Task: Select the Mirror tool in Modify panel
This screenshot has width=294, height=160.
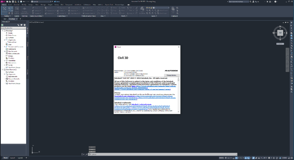Action: tap(122, 11)
